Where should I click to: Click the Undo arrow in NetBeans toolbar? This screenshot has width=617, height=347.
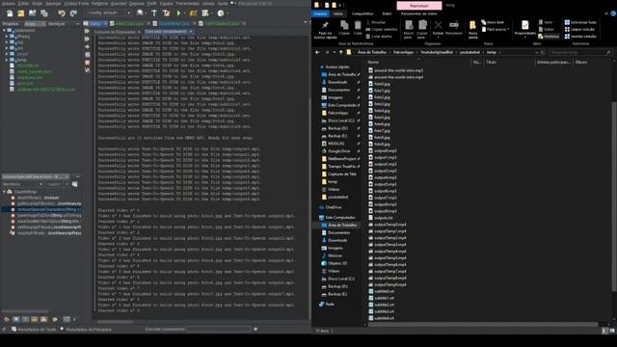click(x=62, y=13)
